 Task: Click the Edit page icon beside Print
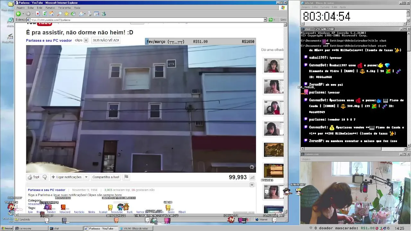click(97, 14)
